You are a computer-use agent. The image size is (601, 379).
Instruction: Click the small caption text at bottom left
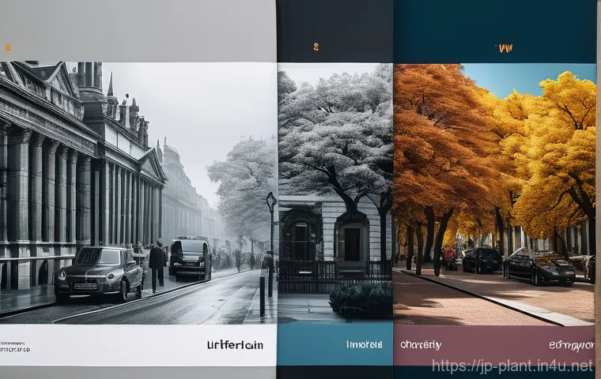(14, 347)
